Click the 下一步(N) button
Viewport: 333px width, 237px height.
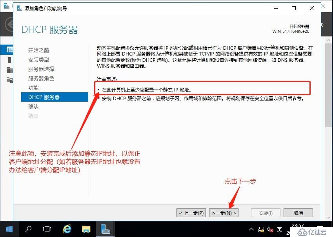tap(224, 213)
